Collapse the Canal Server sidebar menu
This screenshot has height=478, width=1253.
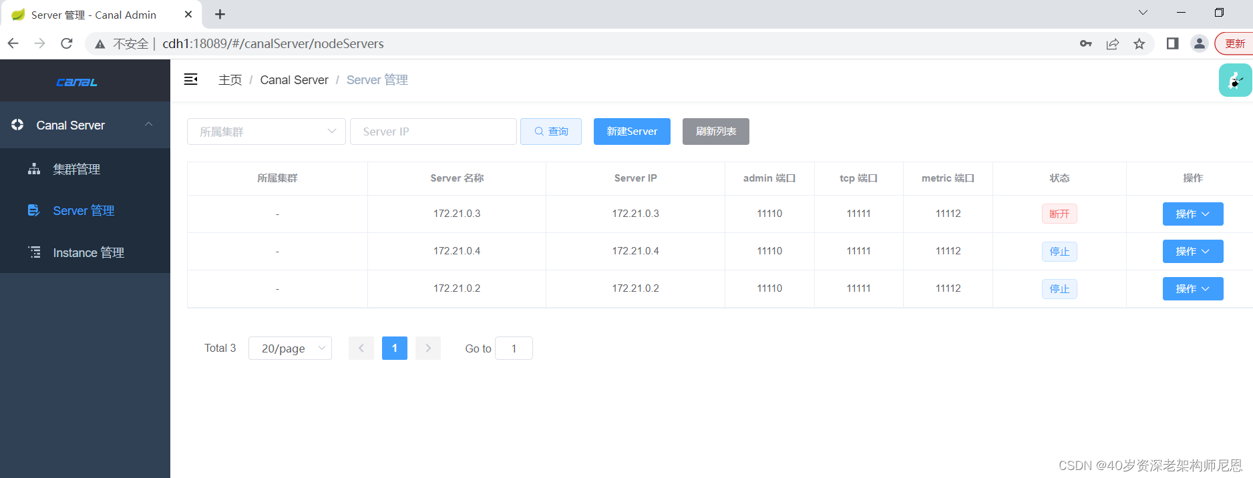[149, 125]
